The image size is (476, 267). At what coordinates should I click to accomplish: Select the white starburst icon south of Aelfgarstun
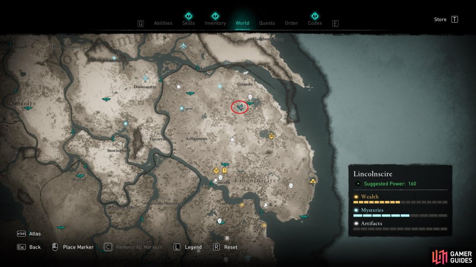tap(232, 140)
